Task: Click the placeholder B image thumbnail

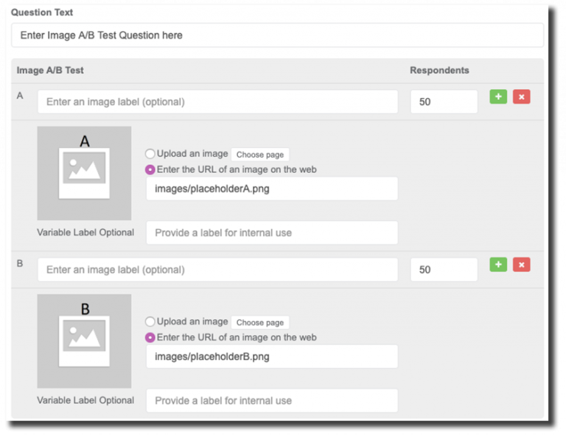Action: pyautogui.click(x=84, y=341)
